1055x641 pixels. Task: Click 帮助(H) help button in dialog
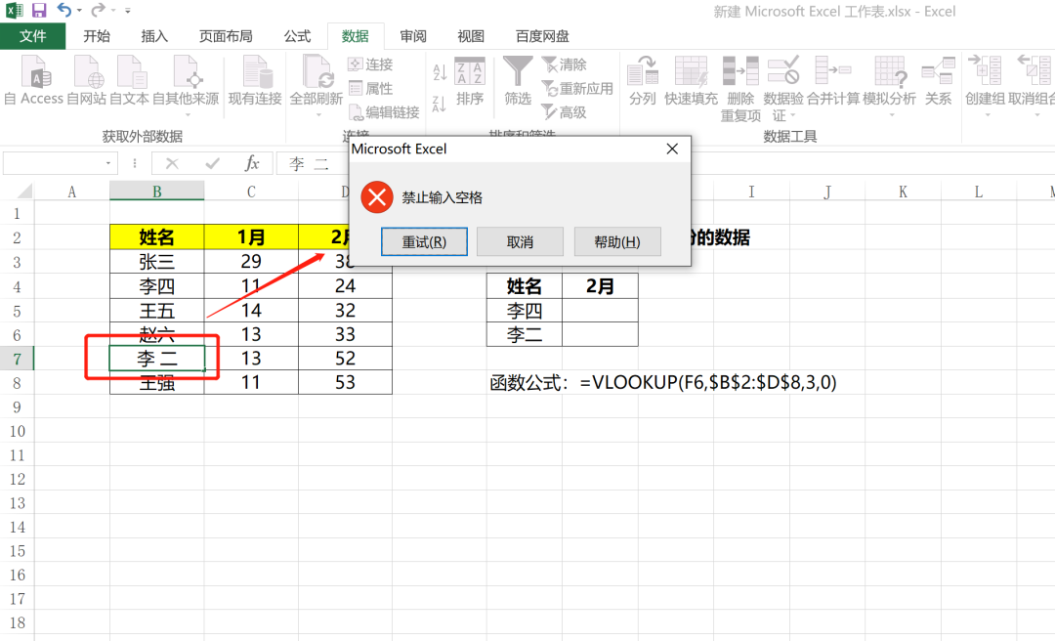[x=617, y=241]
